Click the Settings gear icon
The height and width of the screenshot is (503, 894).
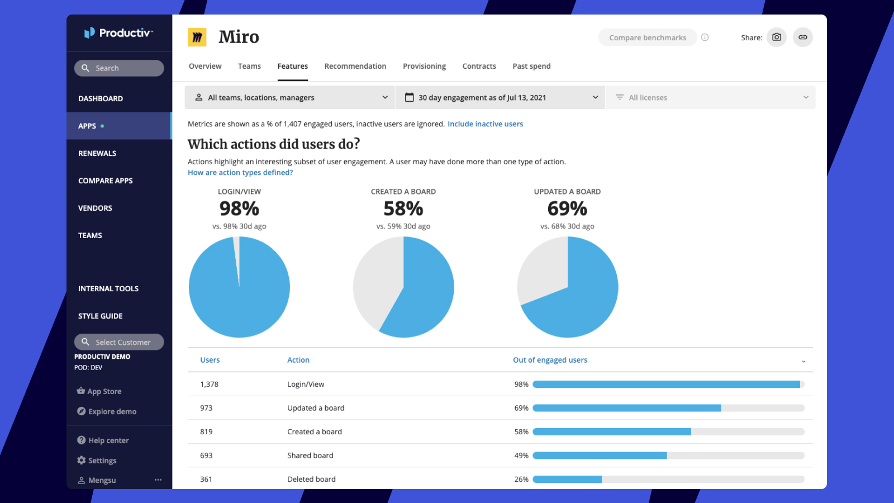(82, 461)
